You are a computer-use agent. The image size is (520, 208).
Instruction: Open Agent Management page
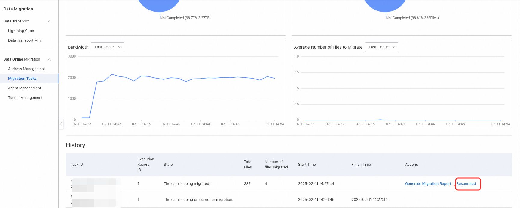[25, 88]
